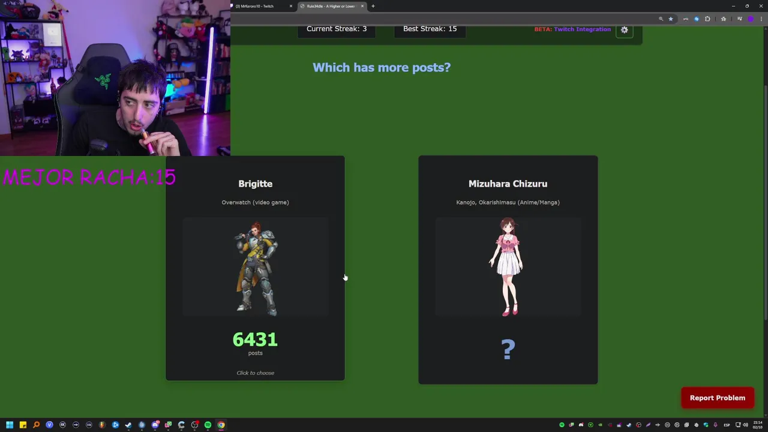Viewport: 768px width, 432px height.
Task: Open the NVIDIA icon in system tray
Action: [600, 425]
